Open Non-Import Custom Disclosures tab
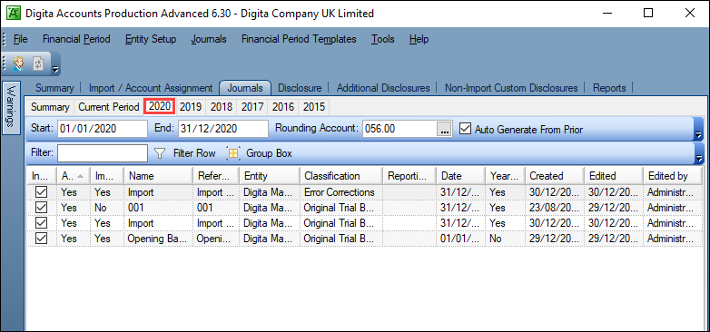The width and height of the screenshot is (710, 332). (511, 88)
